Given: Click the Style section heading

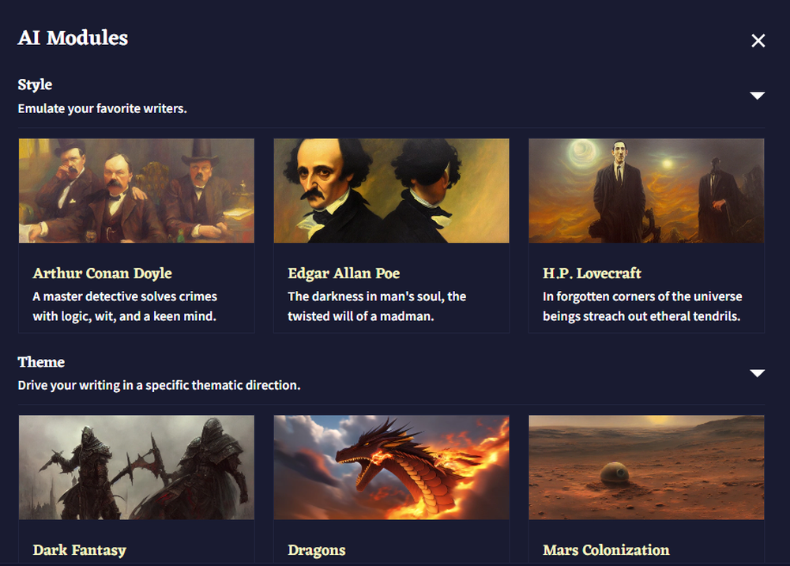Looking at the screenshot, I should [x=35, y=85].
